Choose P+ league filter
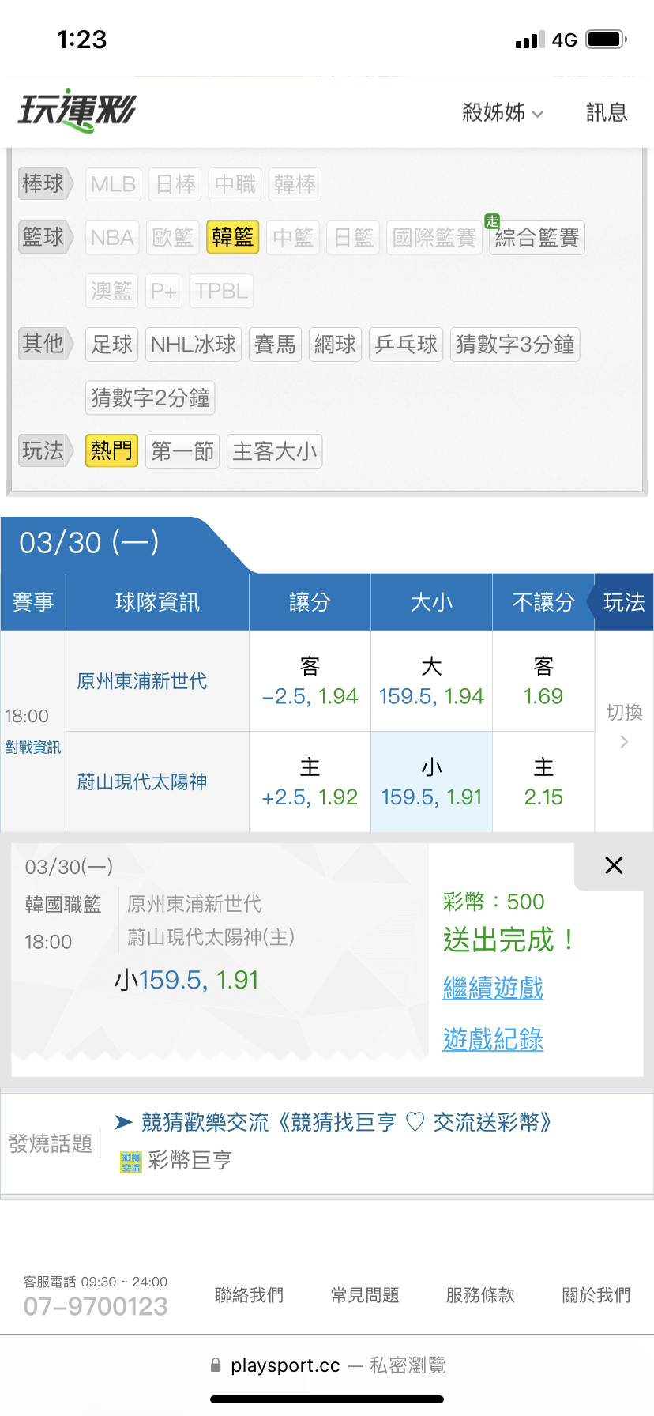The width and height of the screenshot is (654, 1416). pyautogui.click(x=163, y=291)
